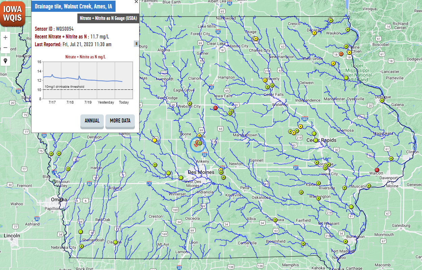Image resolution: width=422 pixels, height=270 pixels.
Task: Select the green sensor at Washington
Action: click(x=318, y=198)
